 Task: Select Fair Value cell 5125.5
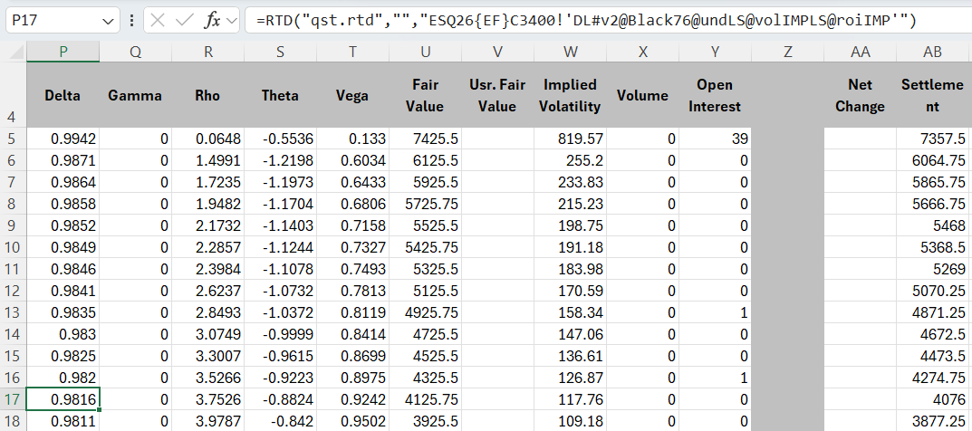click(x=425, y=290)
